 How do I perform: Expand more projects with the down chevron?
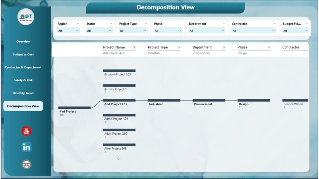118,159
